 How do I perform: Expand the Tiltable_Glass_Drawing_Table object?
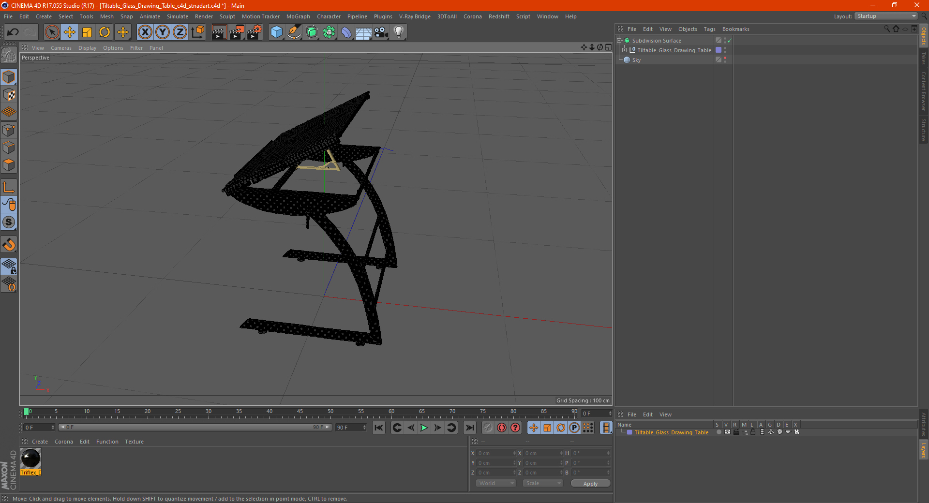[x=625, y=50]
